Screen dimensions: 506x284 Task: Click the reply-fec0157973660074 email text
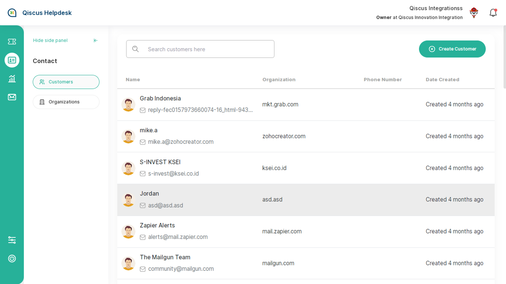pyautogui.click(x=200, y=110)
